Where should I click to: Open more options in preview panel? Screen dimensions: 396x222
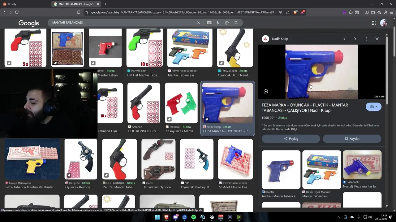[x=366, y=39]
